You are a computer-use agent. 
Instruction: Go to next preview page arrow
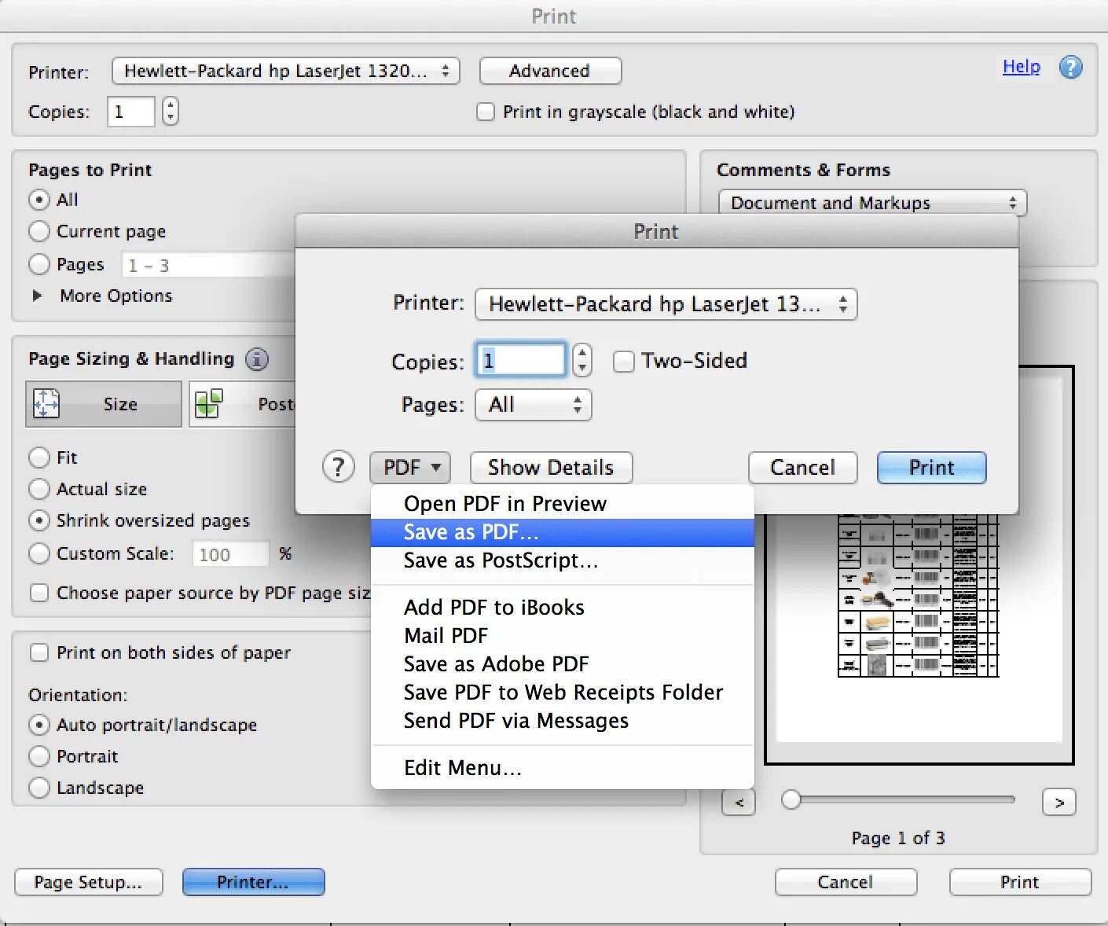click(x=1058, y=803)
